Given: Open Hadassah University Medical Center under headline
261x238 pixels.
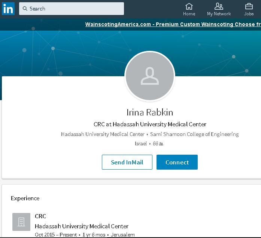Looking at the screenshot, I should [103, 134].
